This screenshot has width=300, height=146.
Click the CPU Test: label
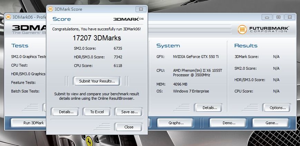pos(19,65)
